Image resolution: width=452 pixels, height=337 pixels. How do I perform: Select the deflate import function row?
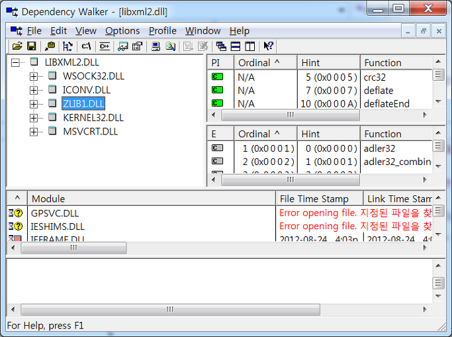320,91
